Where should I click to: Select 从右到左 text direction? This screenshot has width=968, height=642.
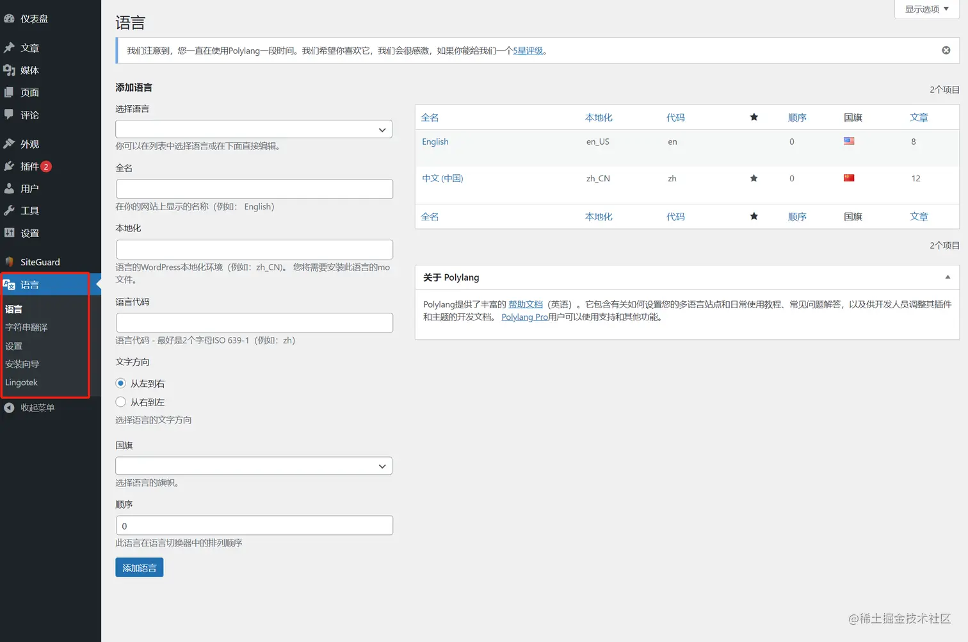pos(120,402)
